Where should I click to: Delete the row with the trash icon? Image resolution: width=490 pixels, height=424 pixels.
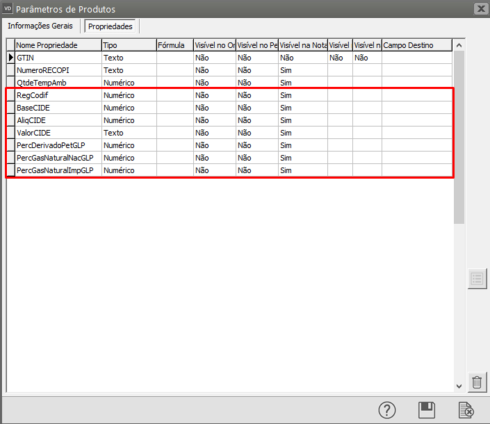point(477,382)
